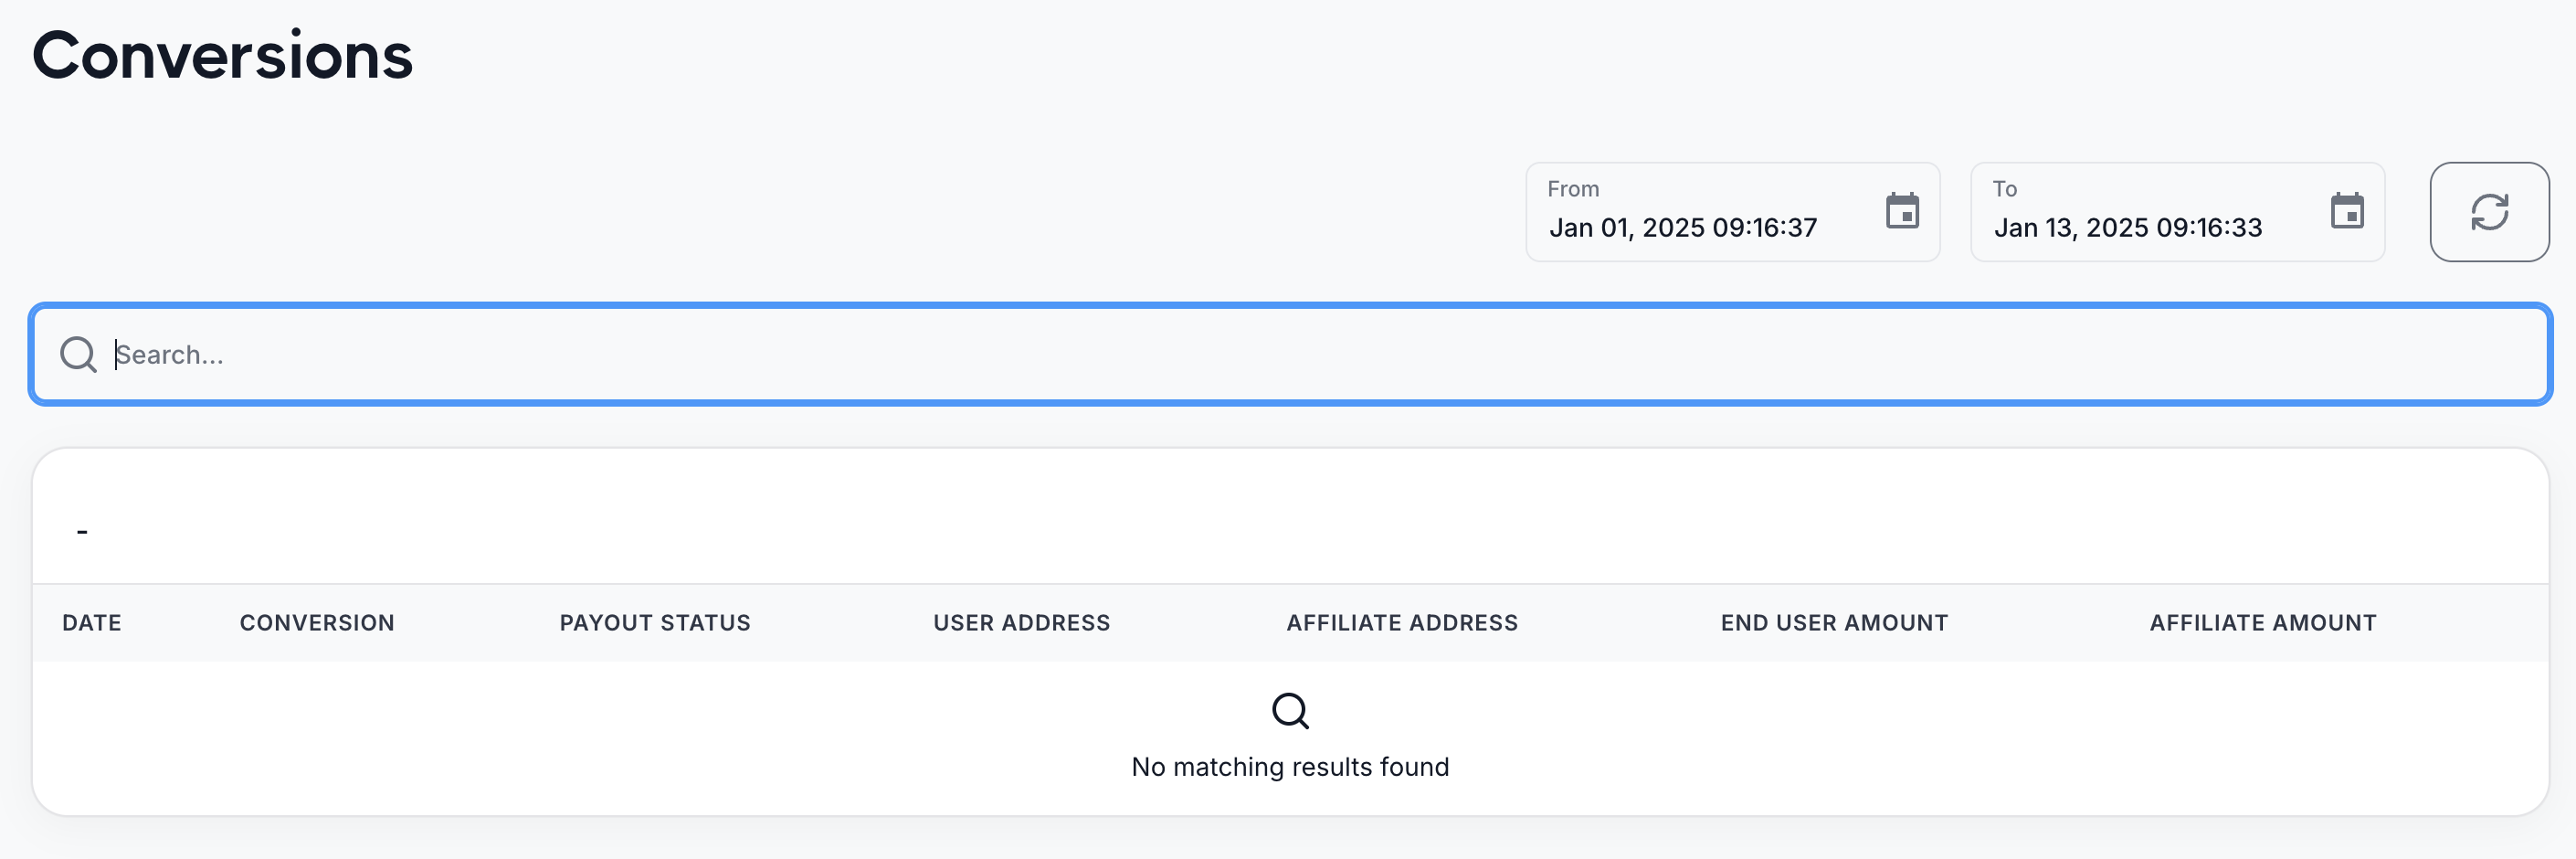This screenshot has height=859, width=2576.
Task: Refresh the conversions list
Action: click(x=2488, y=212)
